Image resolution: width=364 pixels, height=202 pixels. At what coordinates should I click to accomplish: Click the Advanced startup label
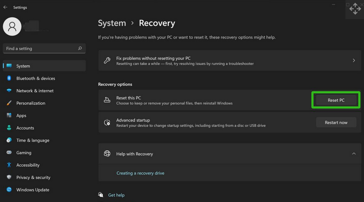click(133, 120)
